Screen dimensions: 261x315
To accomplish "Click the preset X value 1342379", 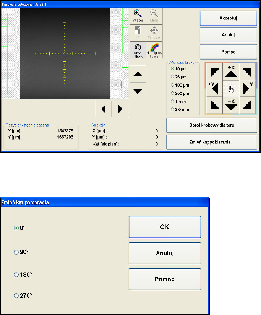I will click(x=65, y=131).
